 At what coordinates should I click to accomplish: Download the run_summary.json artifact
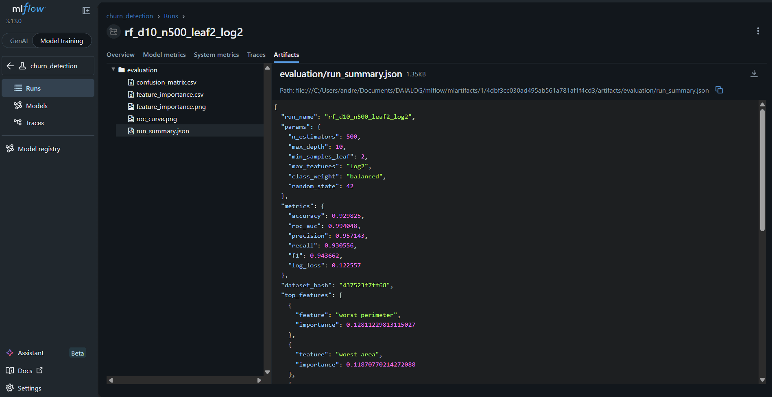point(754,73)
